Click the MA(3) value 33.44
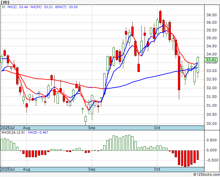This screenshot has height=177, width=220. coord(23,7)
